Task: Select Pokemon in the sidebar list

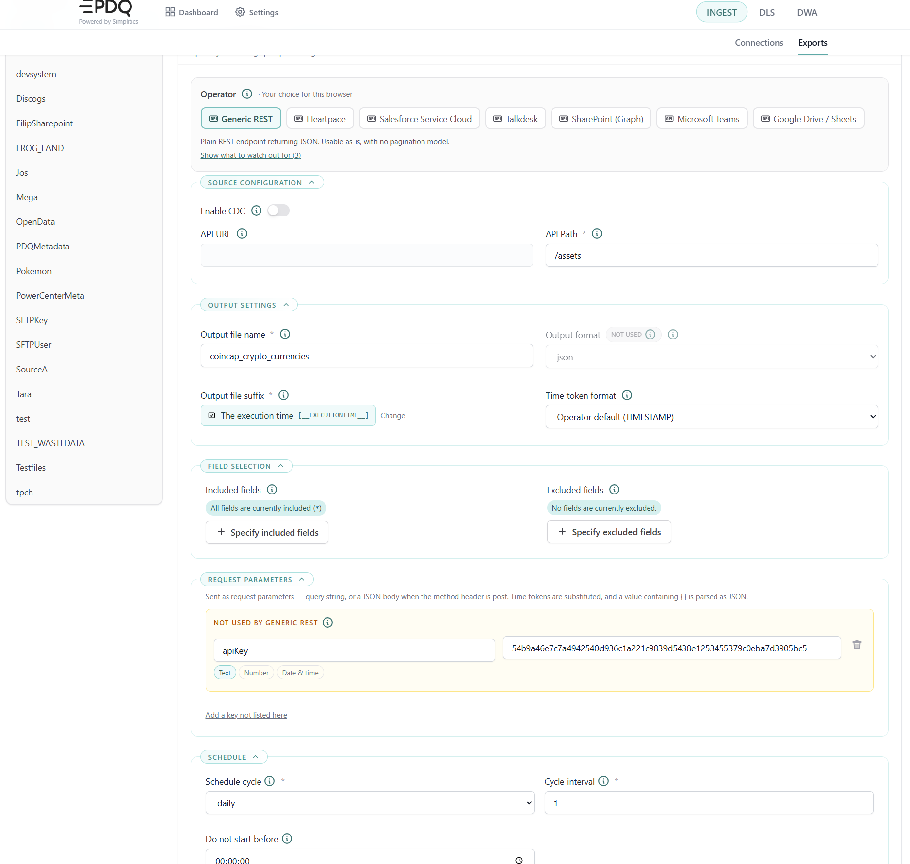Action: click(34, 271)
